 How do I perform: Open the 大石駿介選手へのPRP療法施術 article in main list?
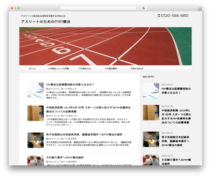(65, 157)
